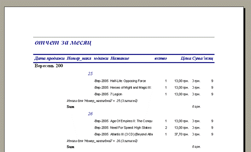Select the price "37,70 грн."

tap(182, 134)
